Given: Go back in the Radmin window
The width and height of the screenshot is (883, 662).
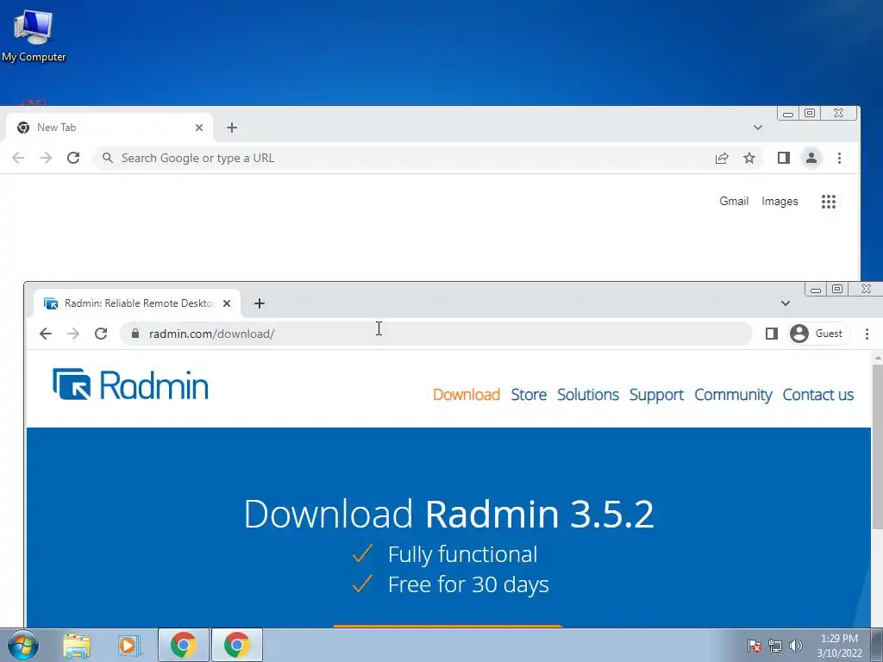Looking at the screenshot, I should (46, 334).
